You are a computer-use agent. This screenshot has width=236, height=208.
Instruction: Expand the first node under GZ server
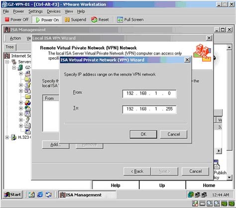tap(21, 73)
